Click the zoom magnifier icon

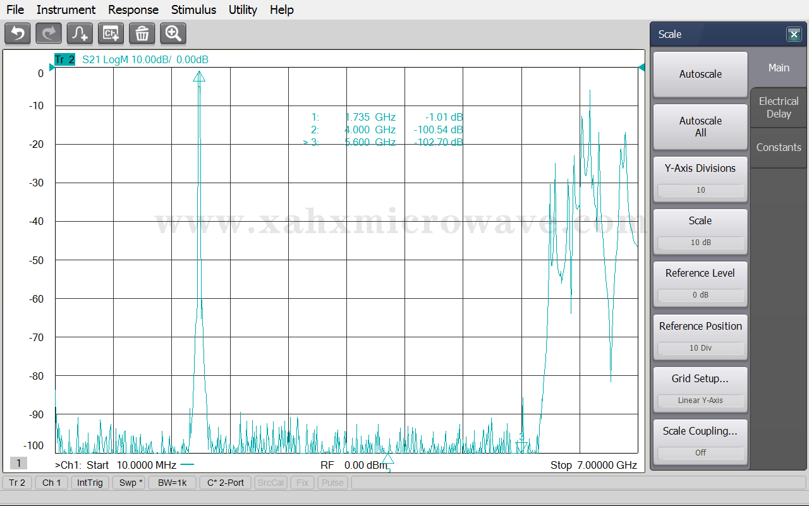[x=173, y=33]
